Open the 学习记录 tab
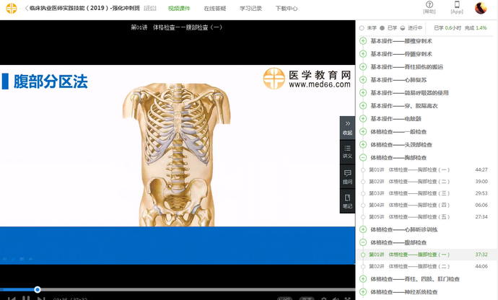This screenshot has width=498, height=300. tap(250, 9)
